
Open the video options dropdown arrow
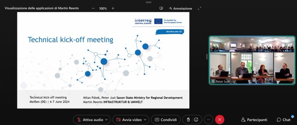[x=145, y=120]
